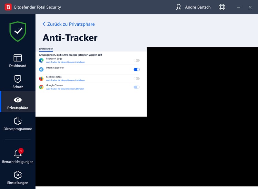Open the Schutz shield icon

coord(18,79)
